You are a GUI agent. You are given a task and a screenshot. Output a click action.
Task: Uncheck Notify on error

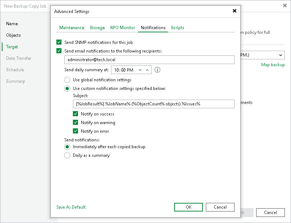click(x=75, y=131)
